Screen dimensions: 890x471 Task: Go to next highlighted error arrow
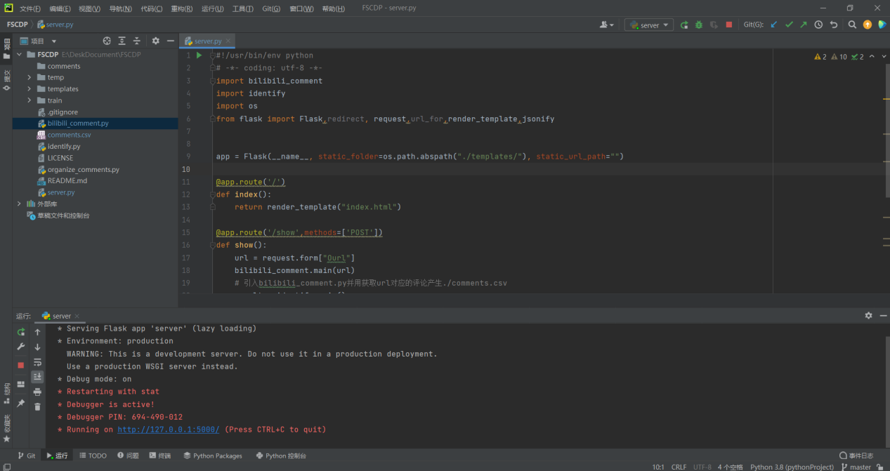tap(883, 56)
